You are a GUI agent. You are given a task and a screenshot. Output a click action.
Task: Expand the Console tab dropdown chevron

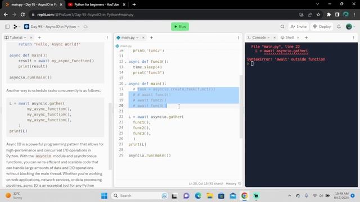click(268, 38)
